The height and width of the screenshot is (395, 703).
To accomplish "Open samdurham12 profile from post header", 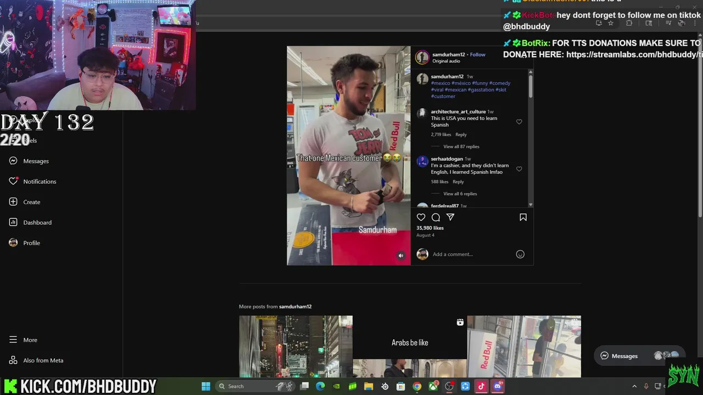I will [449, 55].
